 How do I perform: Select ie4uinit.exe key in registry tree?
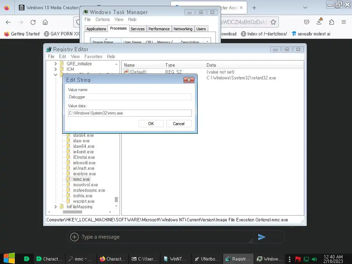[83, 152]
